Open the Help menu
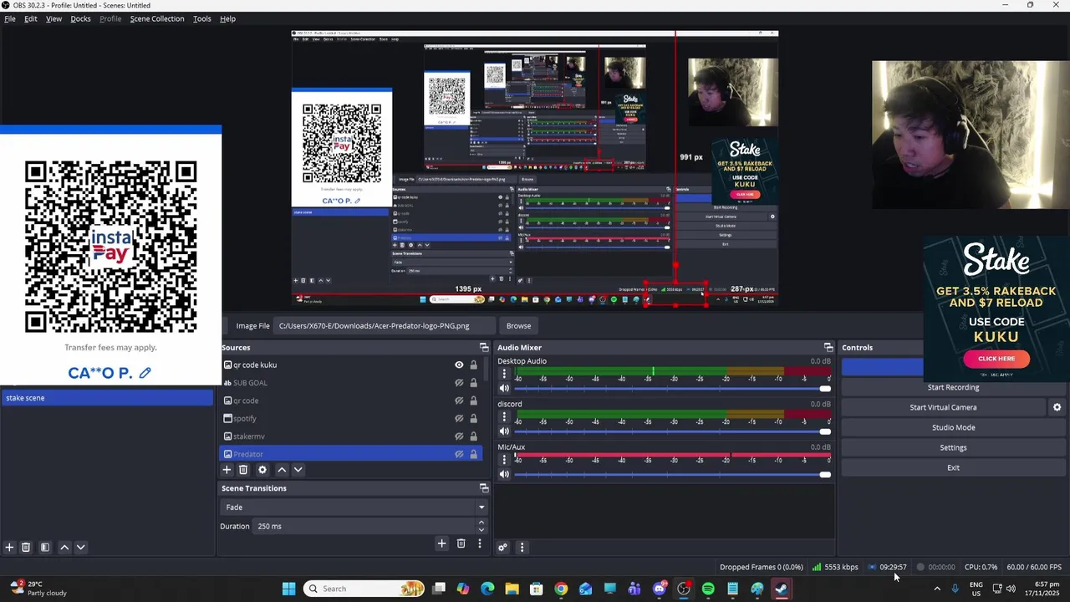1070x602 pixels. coord(227,18)
